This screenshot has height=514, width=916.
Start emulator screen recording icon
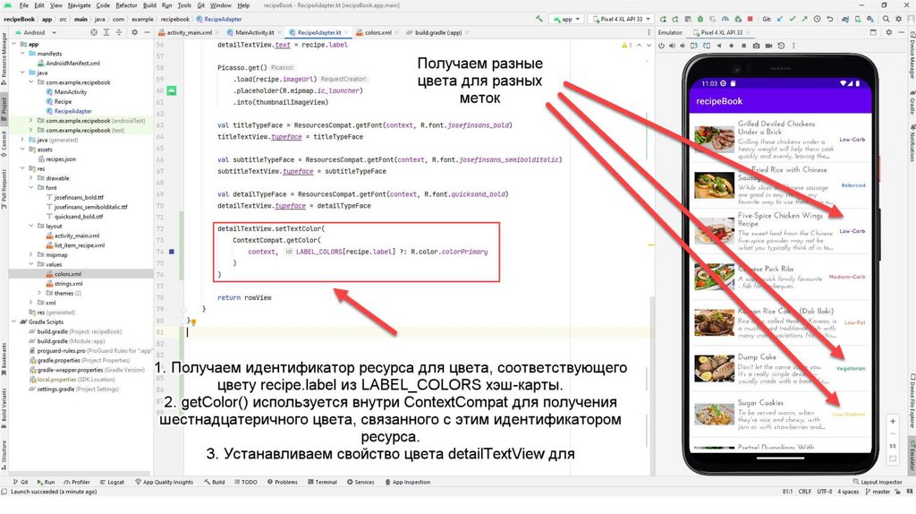coord(768,46)
